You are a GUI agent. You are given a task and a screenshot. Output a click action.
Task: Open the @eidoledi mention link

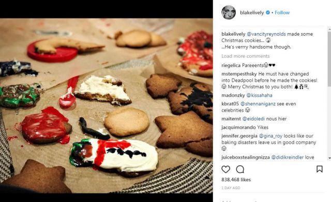pos(253,119)
